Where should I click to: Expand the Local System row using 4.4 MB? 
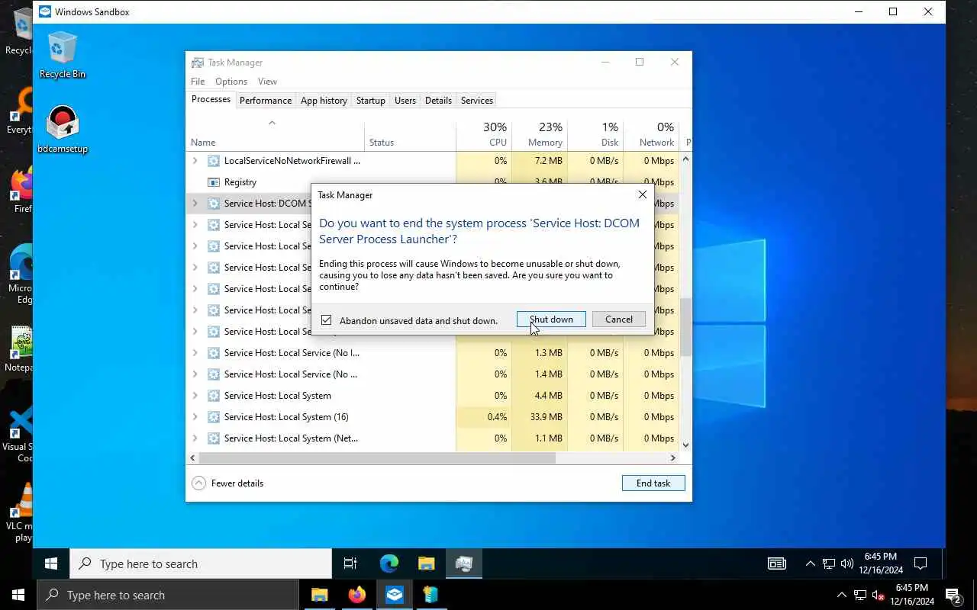(x=195, y=396)
